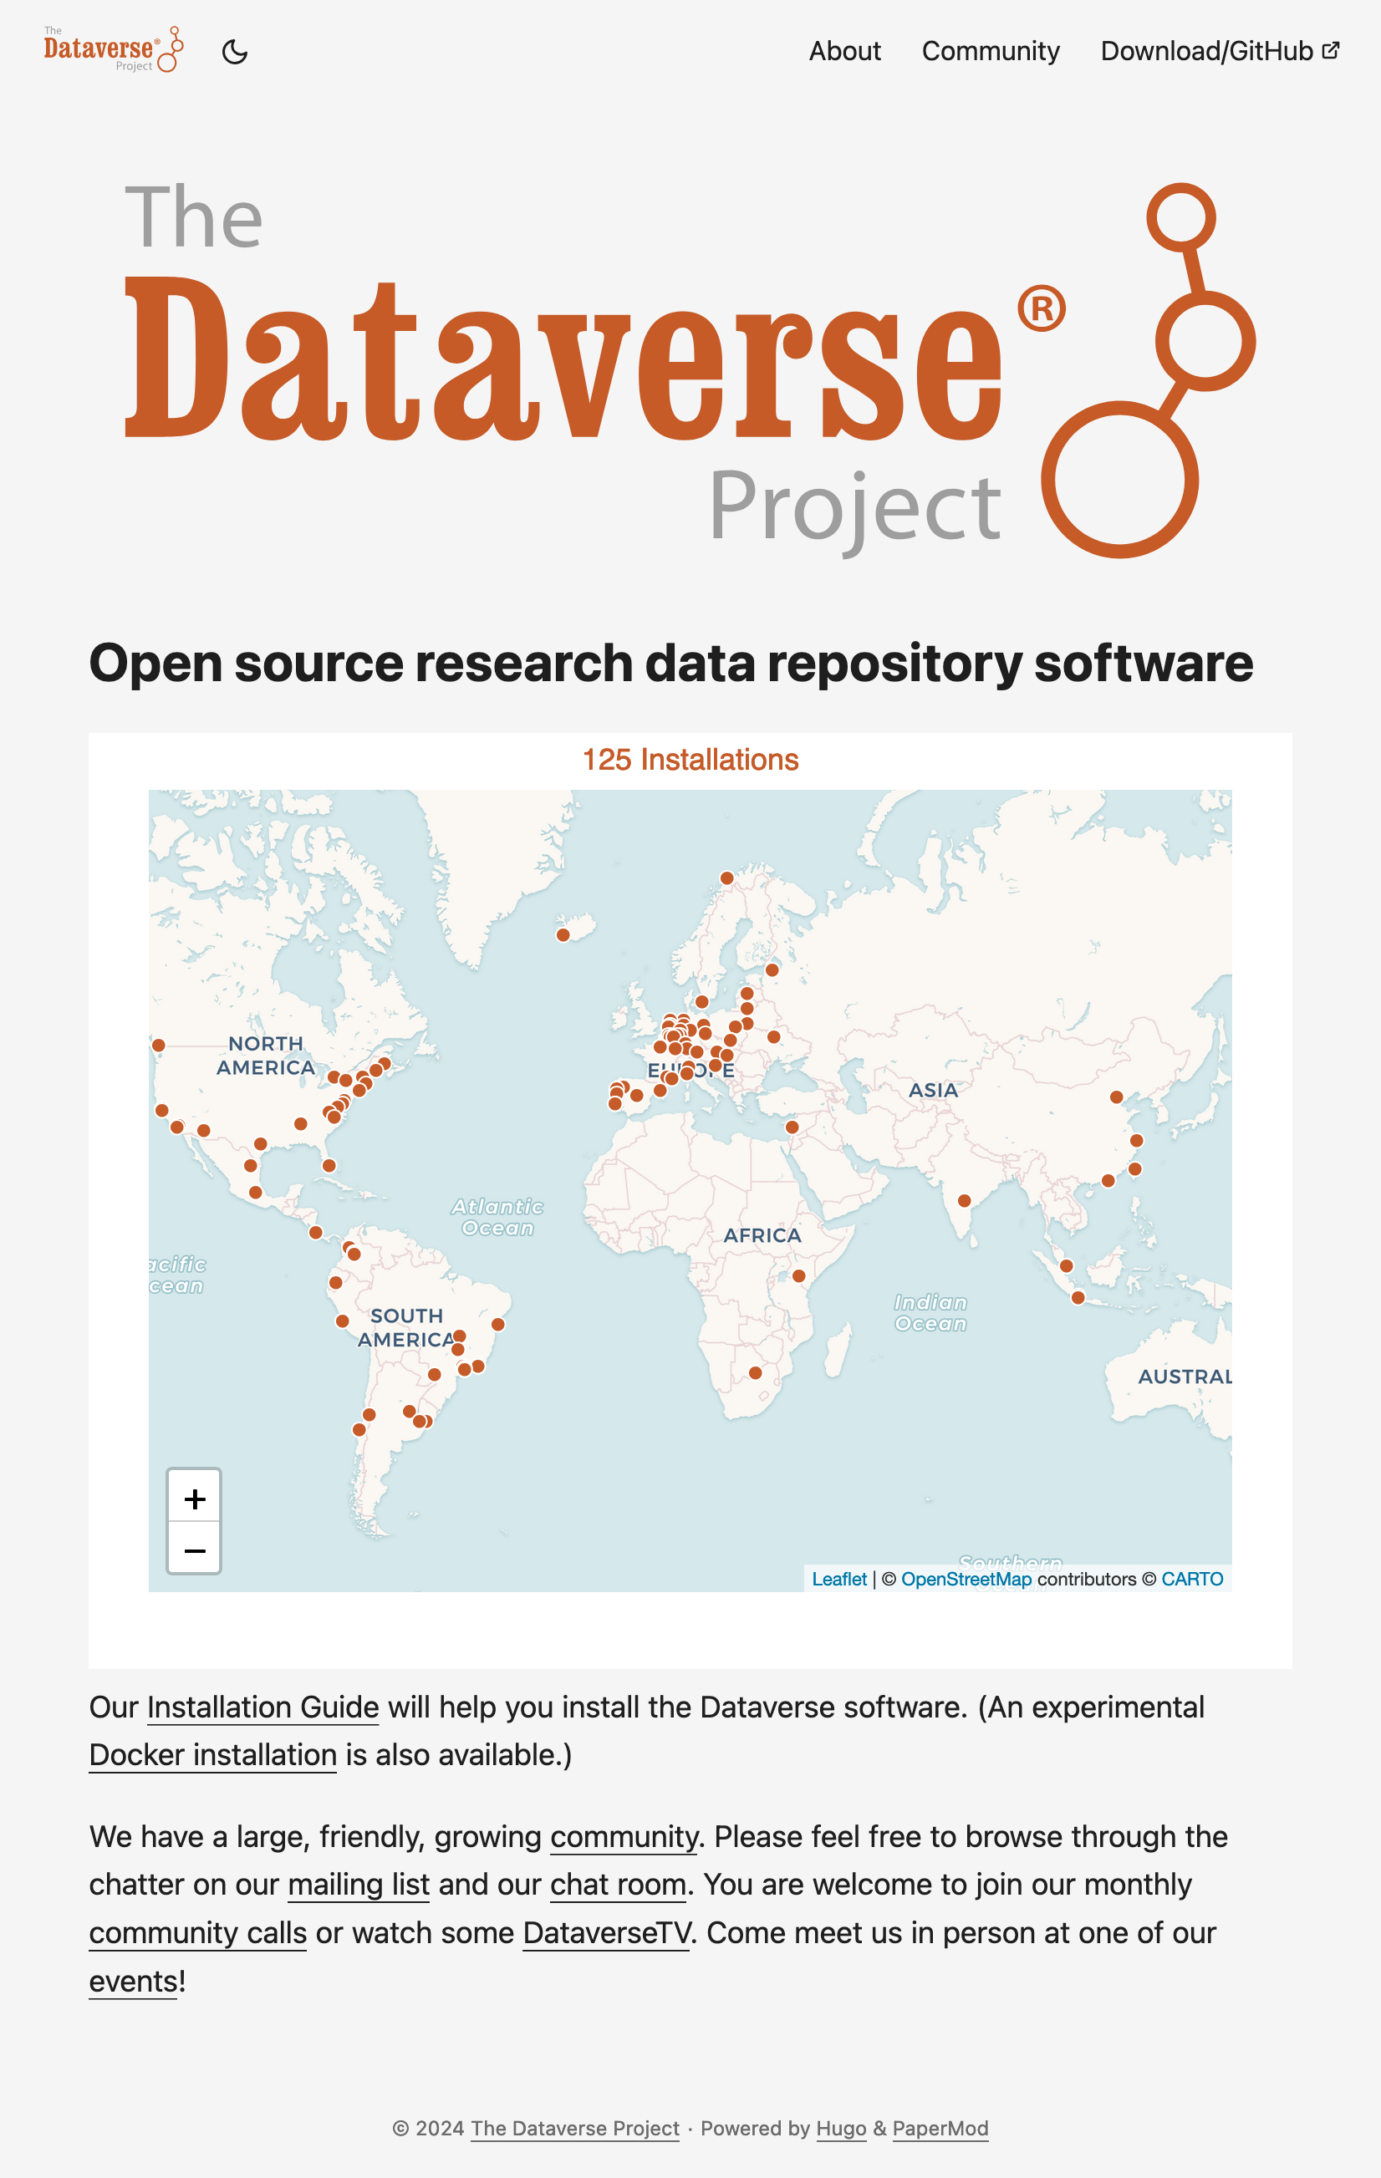Screen dimensions: 1381x2178
Task: Toggle dark mode with the moon icon
Action: point(234,52)
